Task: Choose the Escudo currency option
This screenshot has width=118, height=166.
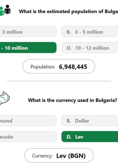Action: [28, 137]
